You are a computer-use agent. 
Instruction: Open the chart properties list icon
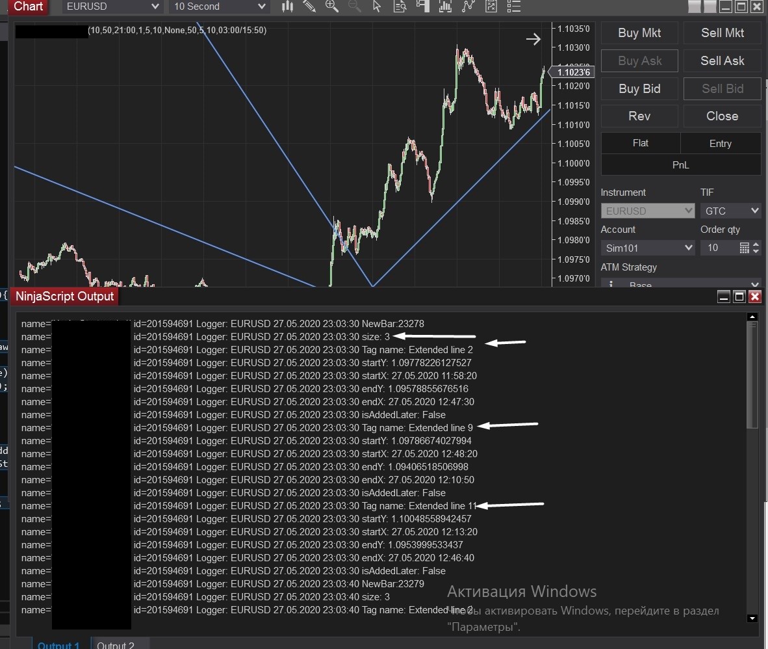[x=514, y=6]
